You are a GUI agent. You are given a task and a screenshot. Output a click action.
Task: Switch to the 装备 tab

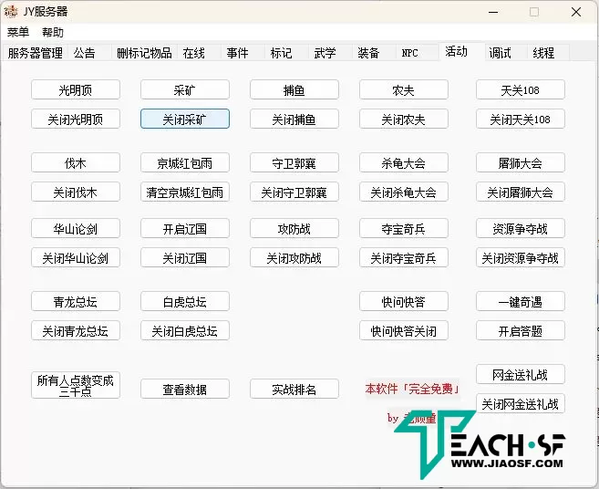[374, 53]
